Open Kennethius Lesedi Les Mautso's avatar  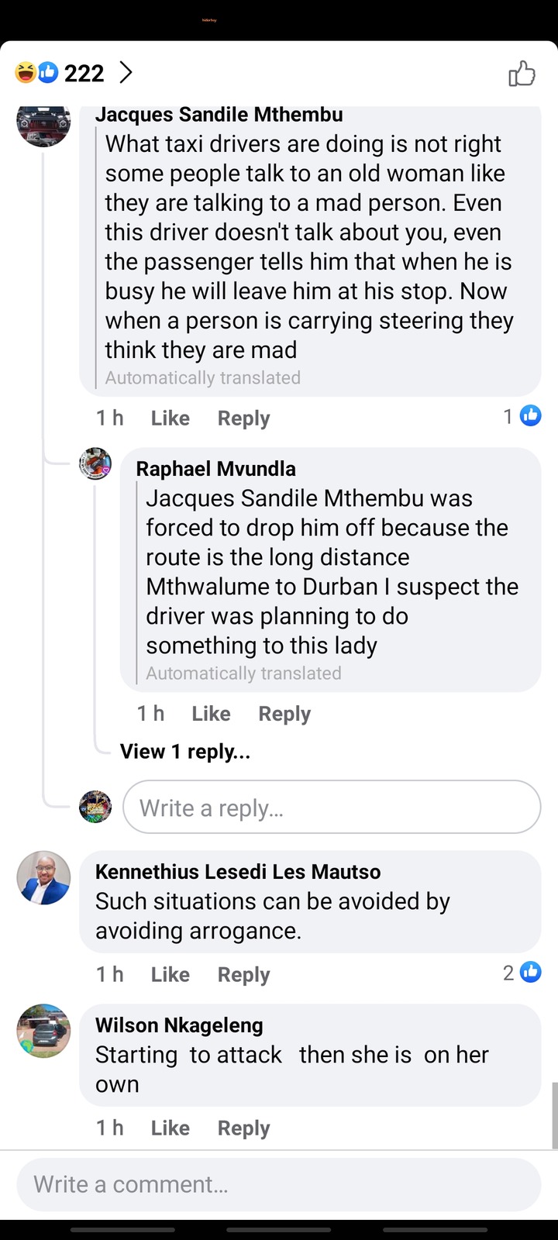[x=43, y=878]
